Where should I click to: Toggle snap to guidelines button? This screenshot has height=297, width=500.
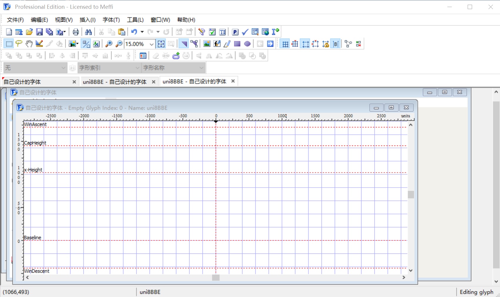315,44
